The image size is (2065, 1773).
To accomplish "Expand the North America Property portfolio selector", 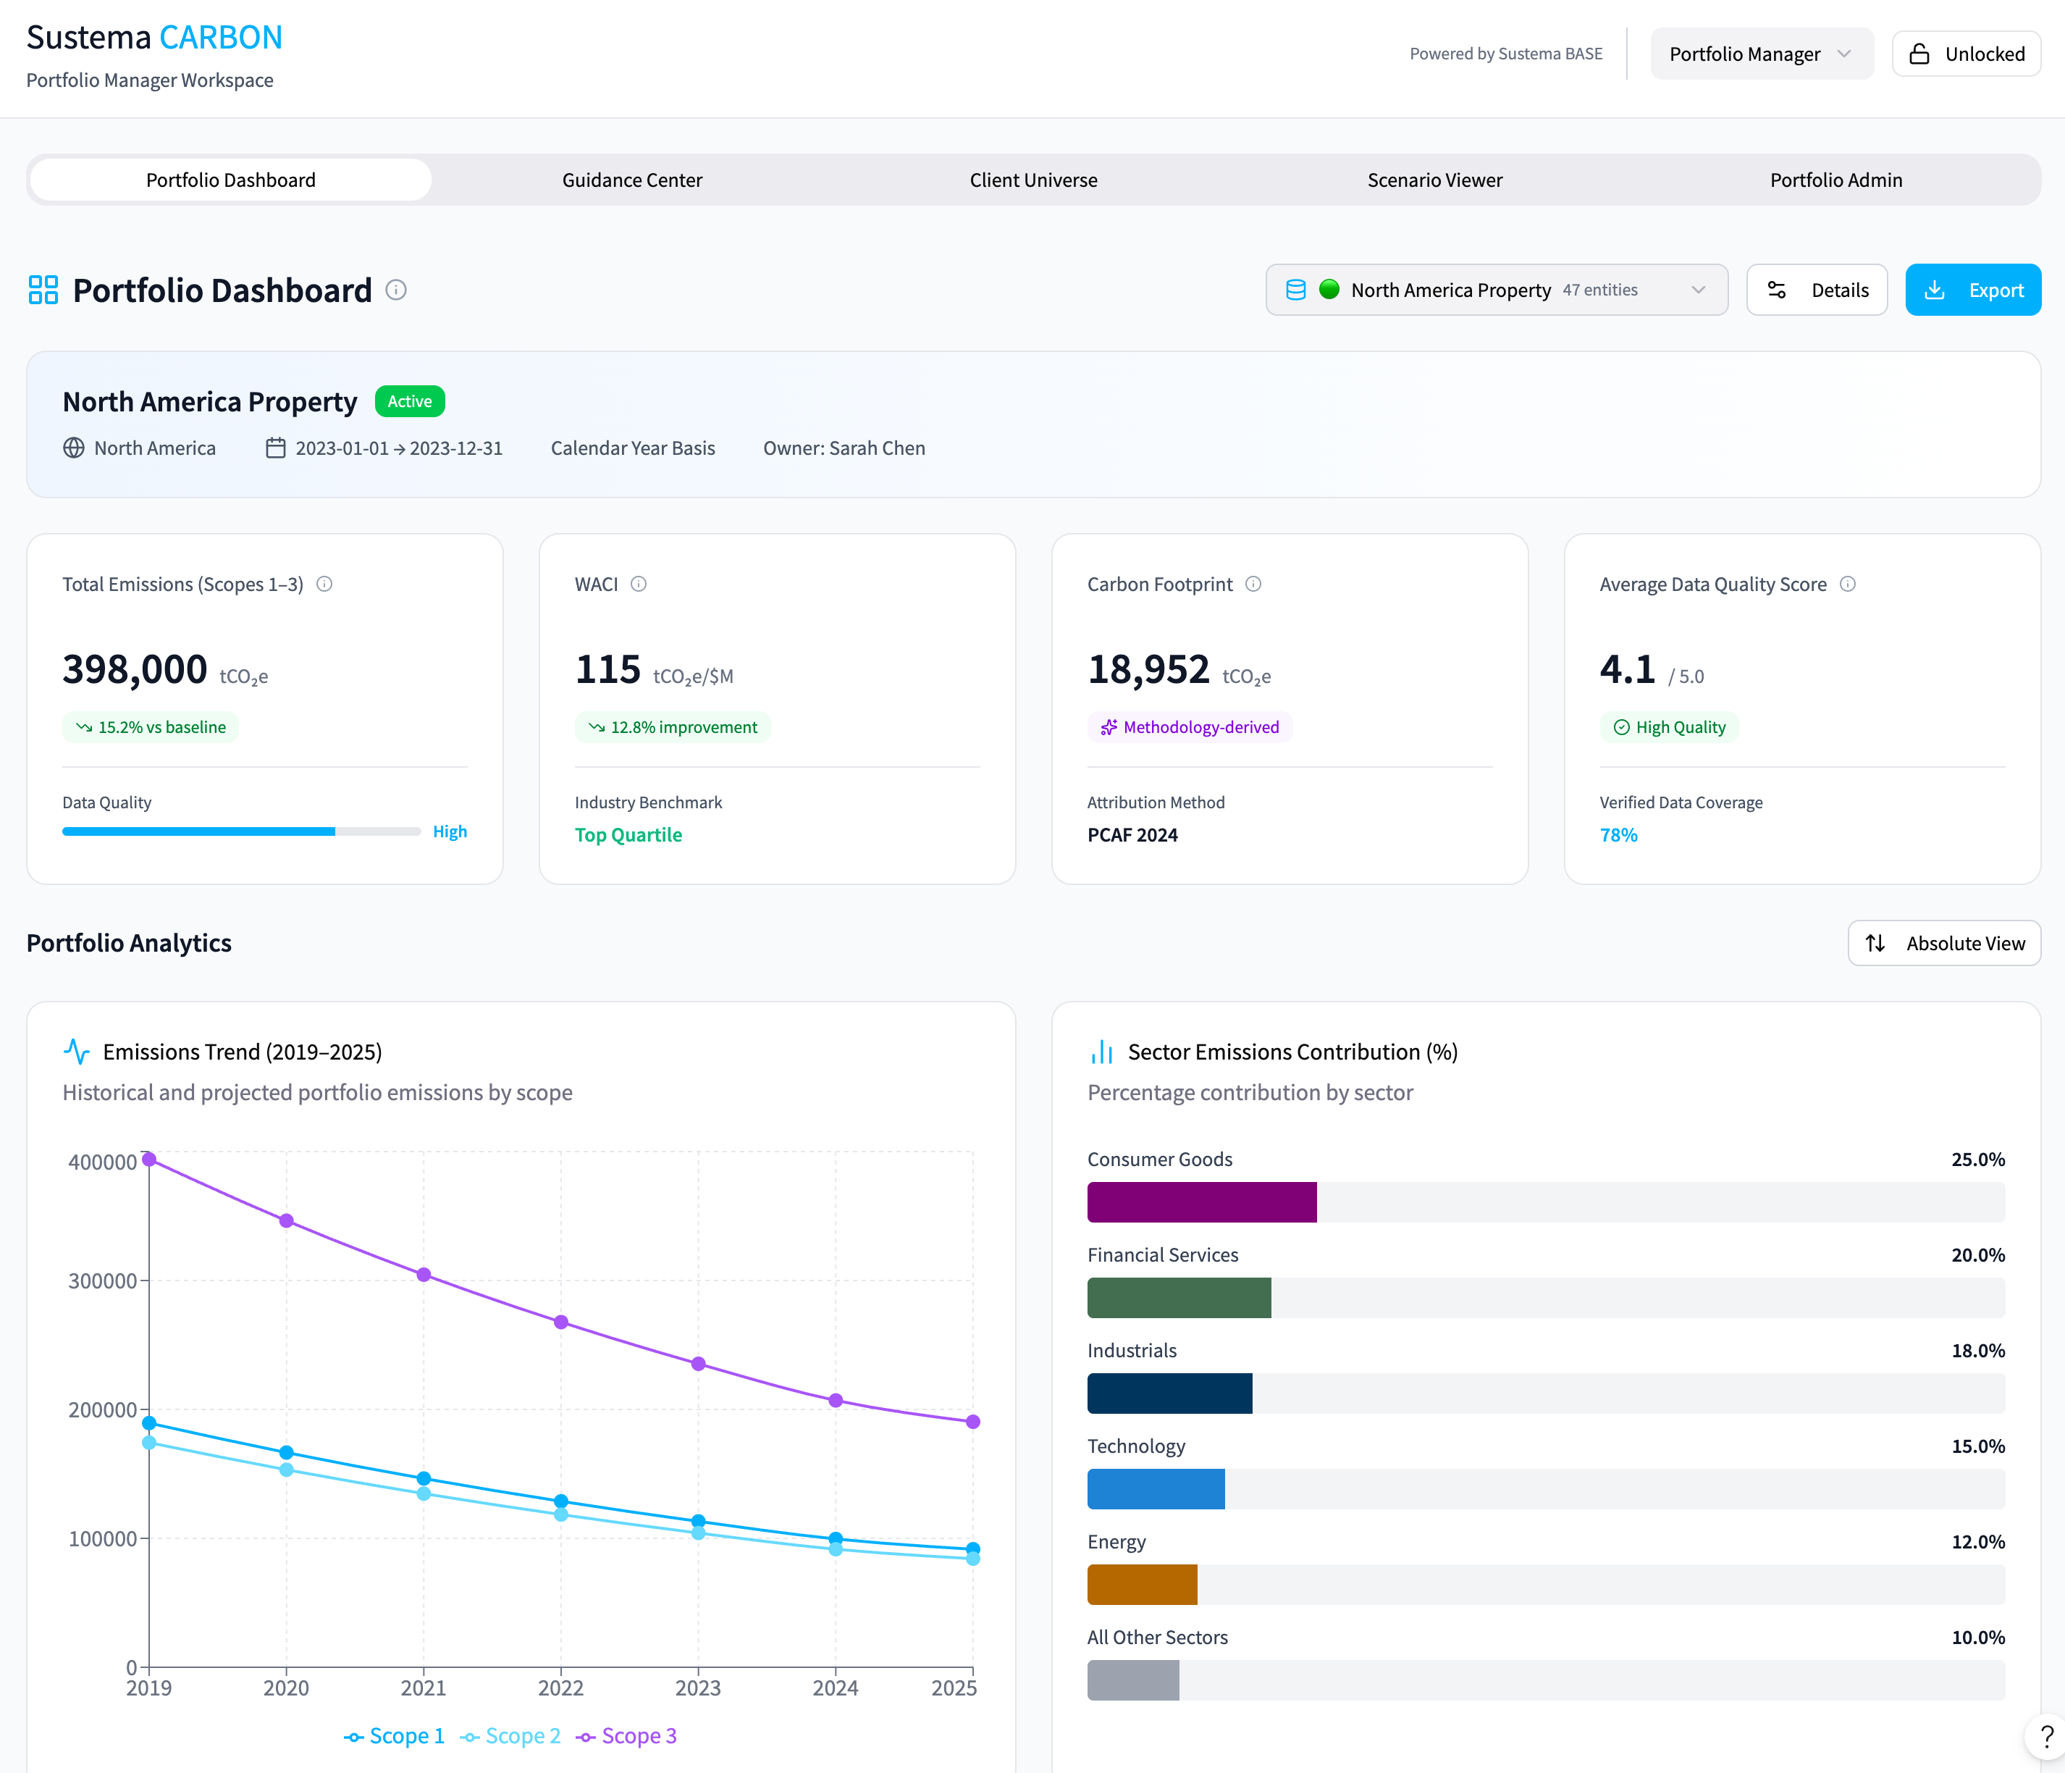I will pyautogui.click(x=1497, y=290).
